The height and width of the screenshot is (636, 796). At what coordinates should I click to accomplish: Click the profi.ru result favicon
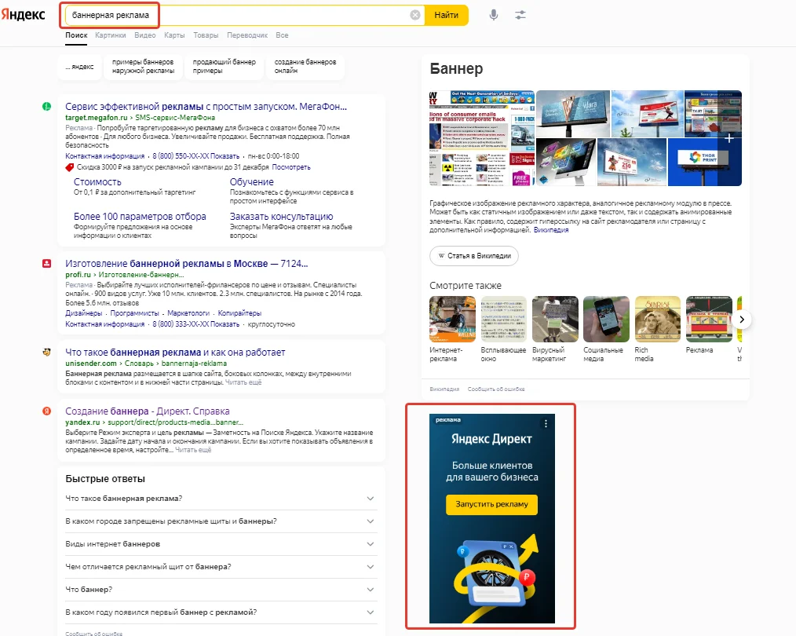47,263
